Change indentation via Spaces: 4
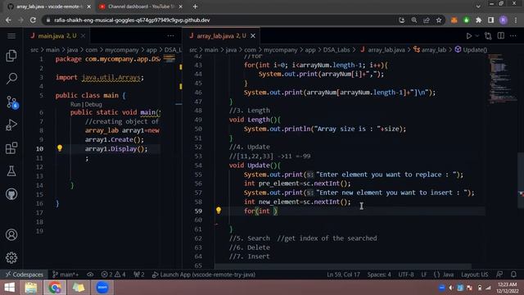 (x=379, y=275)
